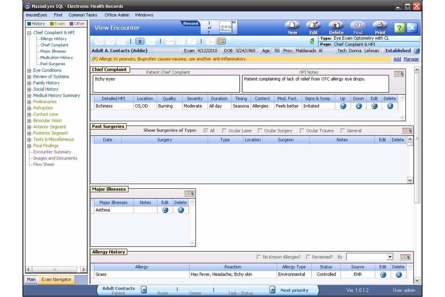445x297 pixels.
Task: Click the Add alert link
Action: 397,59
